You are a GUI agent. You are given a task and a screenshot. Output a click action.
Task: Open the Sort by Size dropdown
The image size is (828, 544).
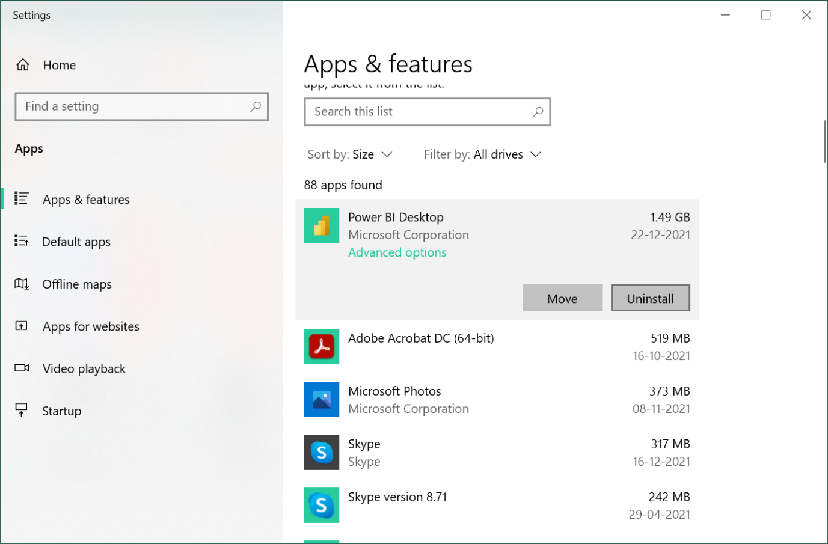[x=350, y=154]
